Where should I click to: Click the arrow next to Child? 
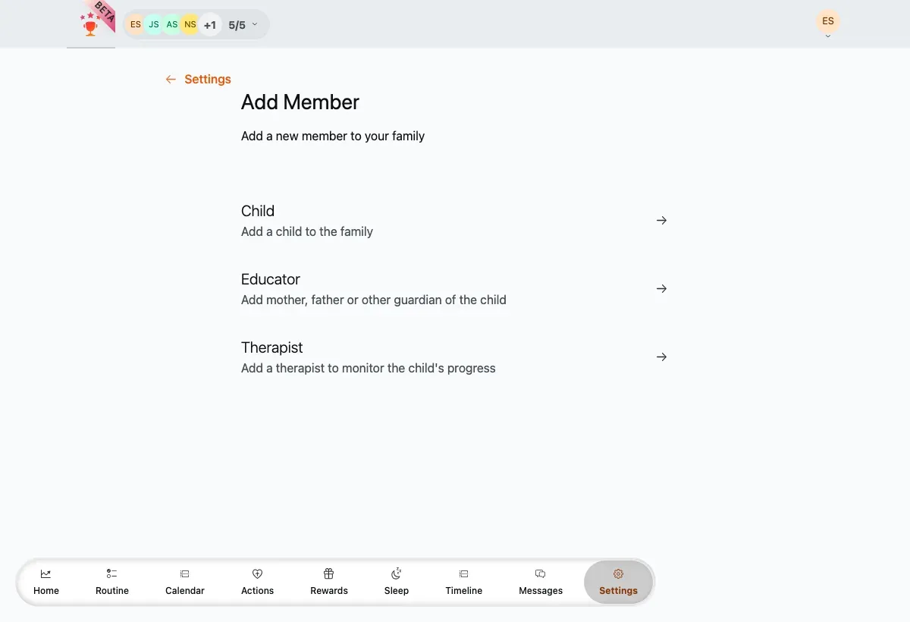click(x=661, y=220)
